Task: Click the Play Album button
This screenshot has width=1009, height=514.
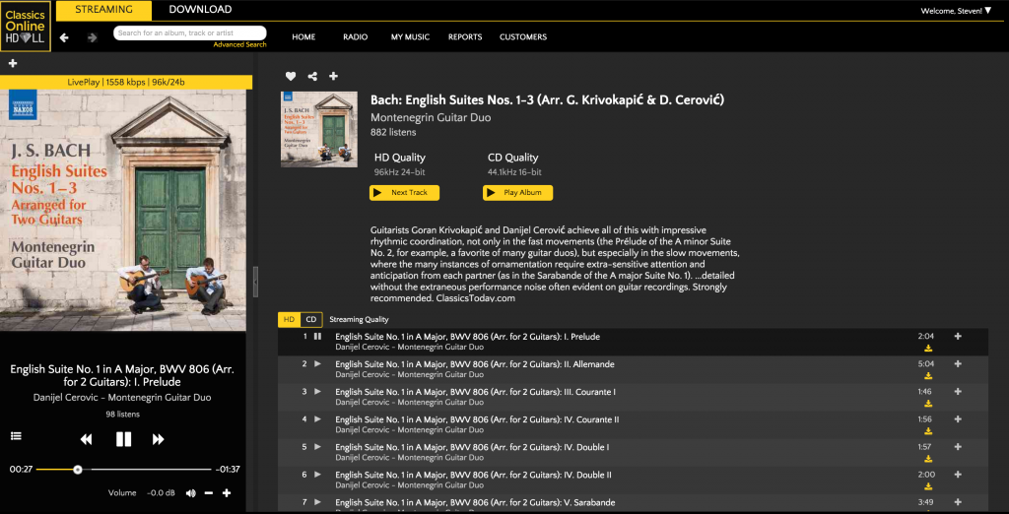Action: click(x=517, y=192)
